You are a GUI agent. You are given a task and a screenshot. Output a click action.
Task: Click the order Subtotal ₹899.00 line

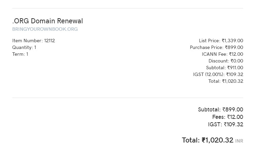point(220,109)
